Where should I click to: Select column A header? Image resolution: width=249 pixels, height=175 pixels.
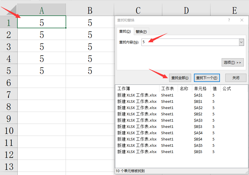tap(42, 11)
